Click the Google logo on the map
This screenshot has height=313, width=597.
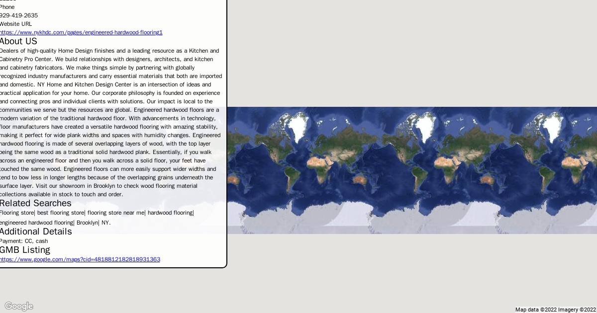coord(19,306)
